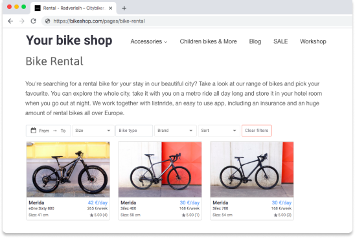Viewport: 355px width, 238px height.
Task: Expand the Size filter dropdown
Action: tap(93, 131)
